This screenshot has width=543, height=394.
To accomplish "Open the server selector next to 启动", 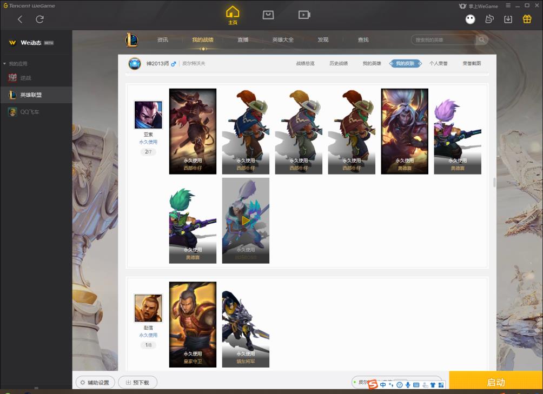I will coord(396,382).
